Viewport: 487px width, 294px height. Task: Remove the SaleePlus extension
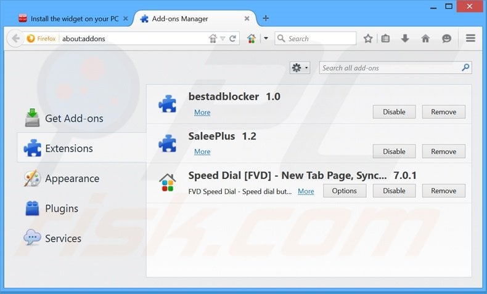443,151
